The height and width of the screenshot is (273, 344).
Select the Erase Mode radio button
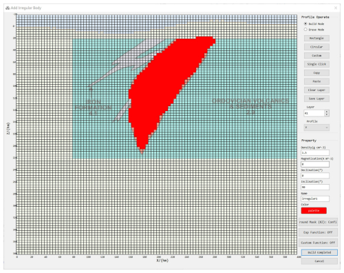pos(305,30)
